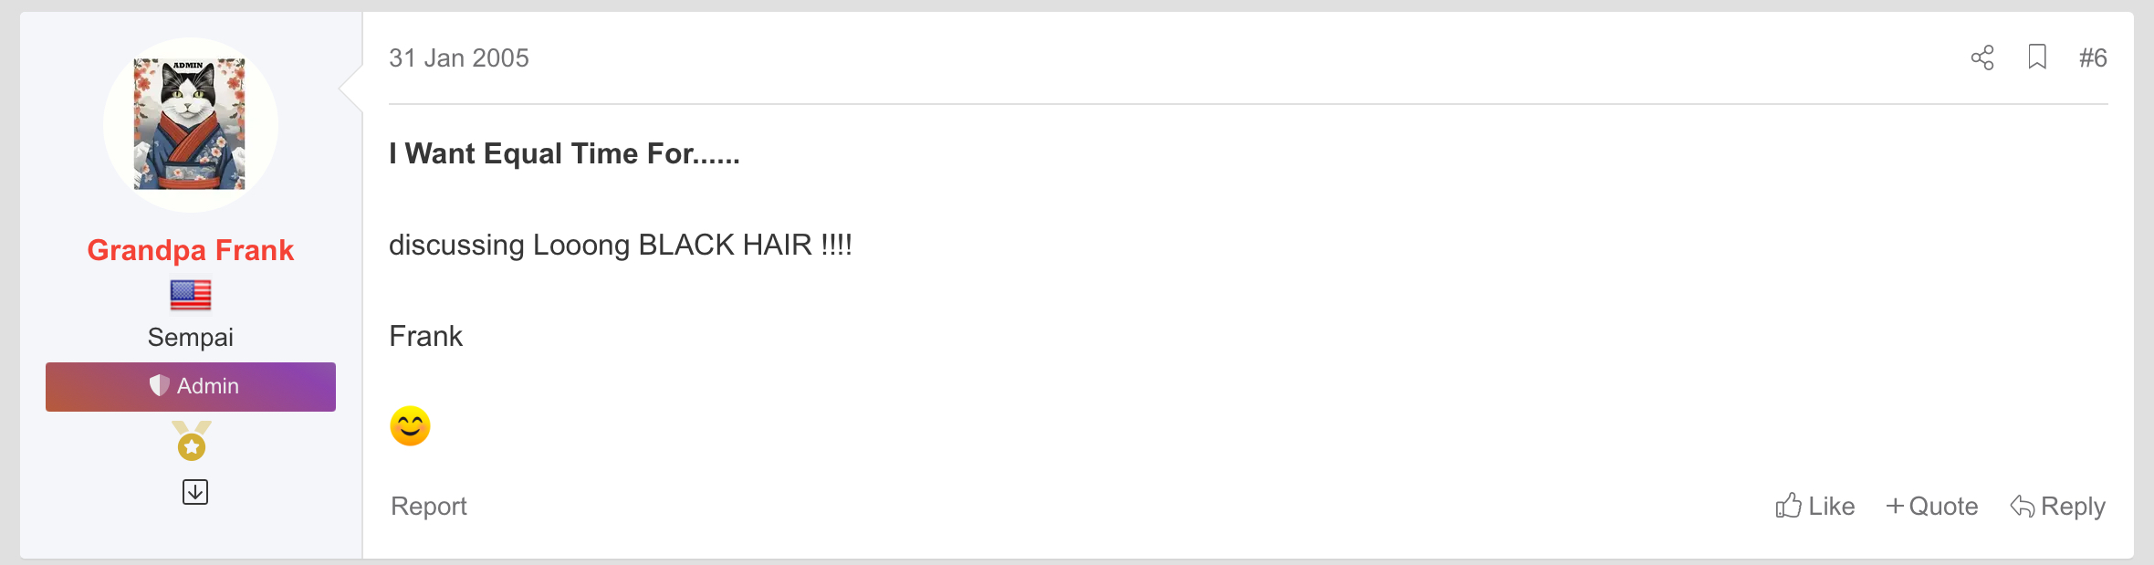Viewport: 2154px width, 565px height.
Task: Click the US flag icon under username
Action: click(191, 295)
